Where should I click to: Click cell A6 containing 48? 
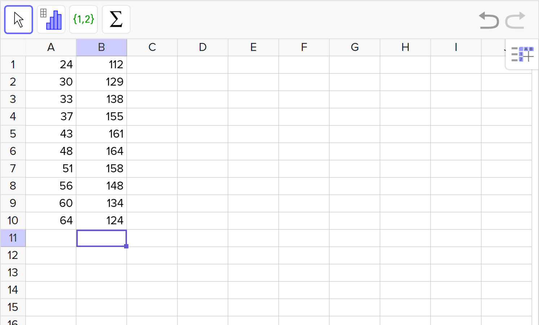coord(51,151)
